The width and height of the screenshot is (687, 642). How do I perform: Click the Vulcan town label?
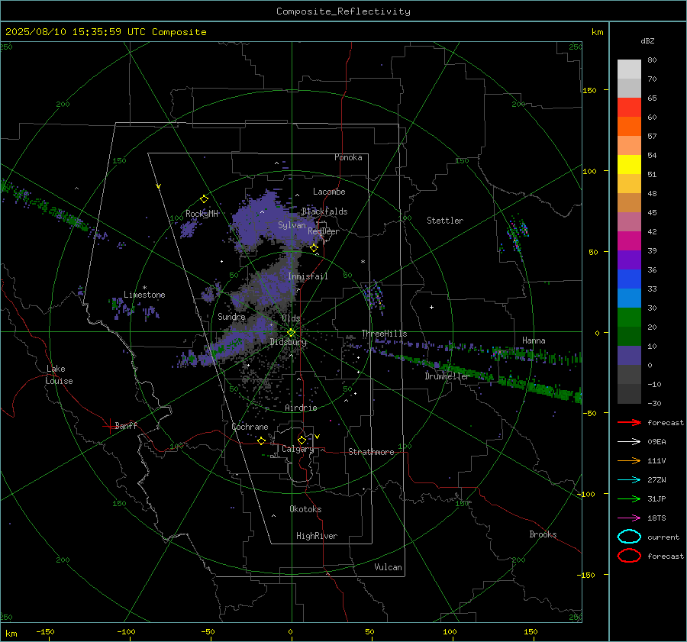tap(388, 567)
